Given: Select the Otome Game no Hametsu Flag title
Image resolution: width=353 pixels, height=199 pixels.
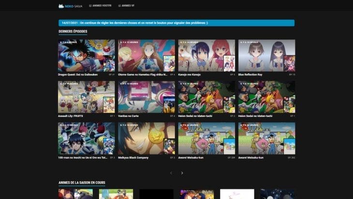Looking at the screenshot, I should [142, 75].
